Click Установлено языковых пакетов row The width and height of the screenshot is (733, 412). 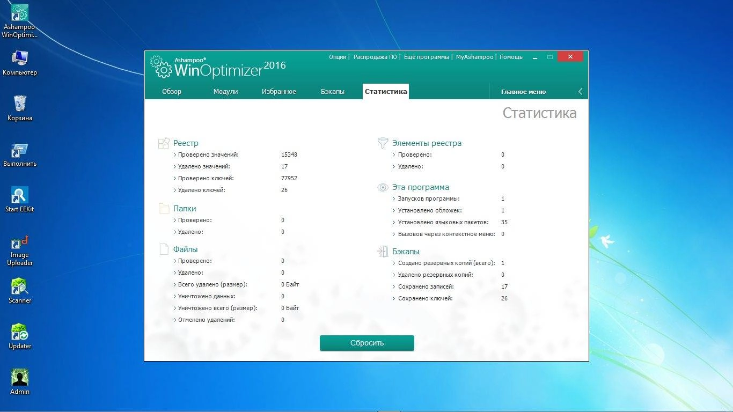click(x=450, y=222)
